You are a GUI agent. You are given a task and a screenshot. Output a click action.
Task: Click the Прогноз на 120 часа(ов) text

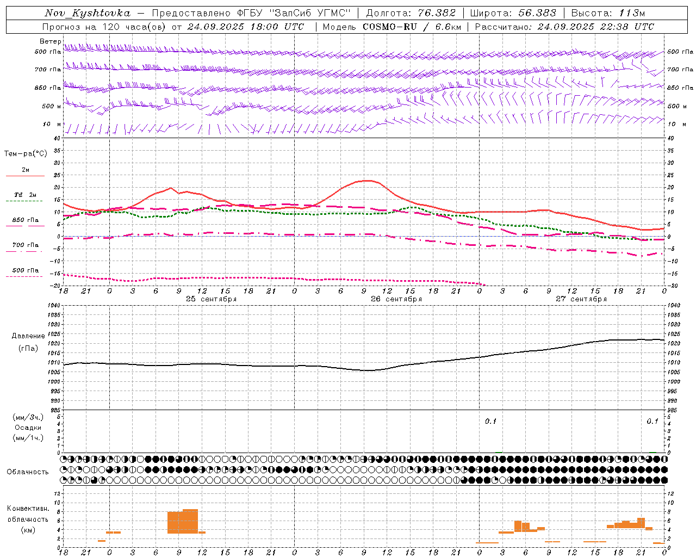click(104, 27)
